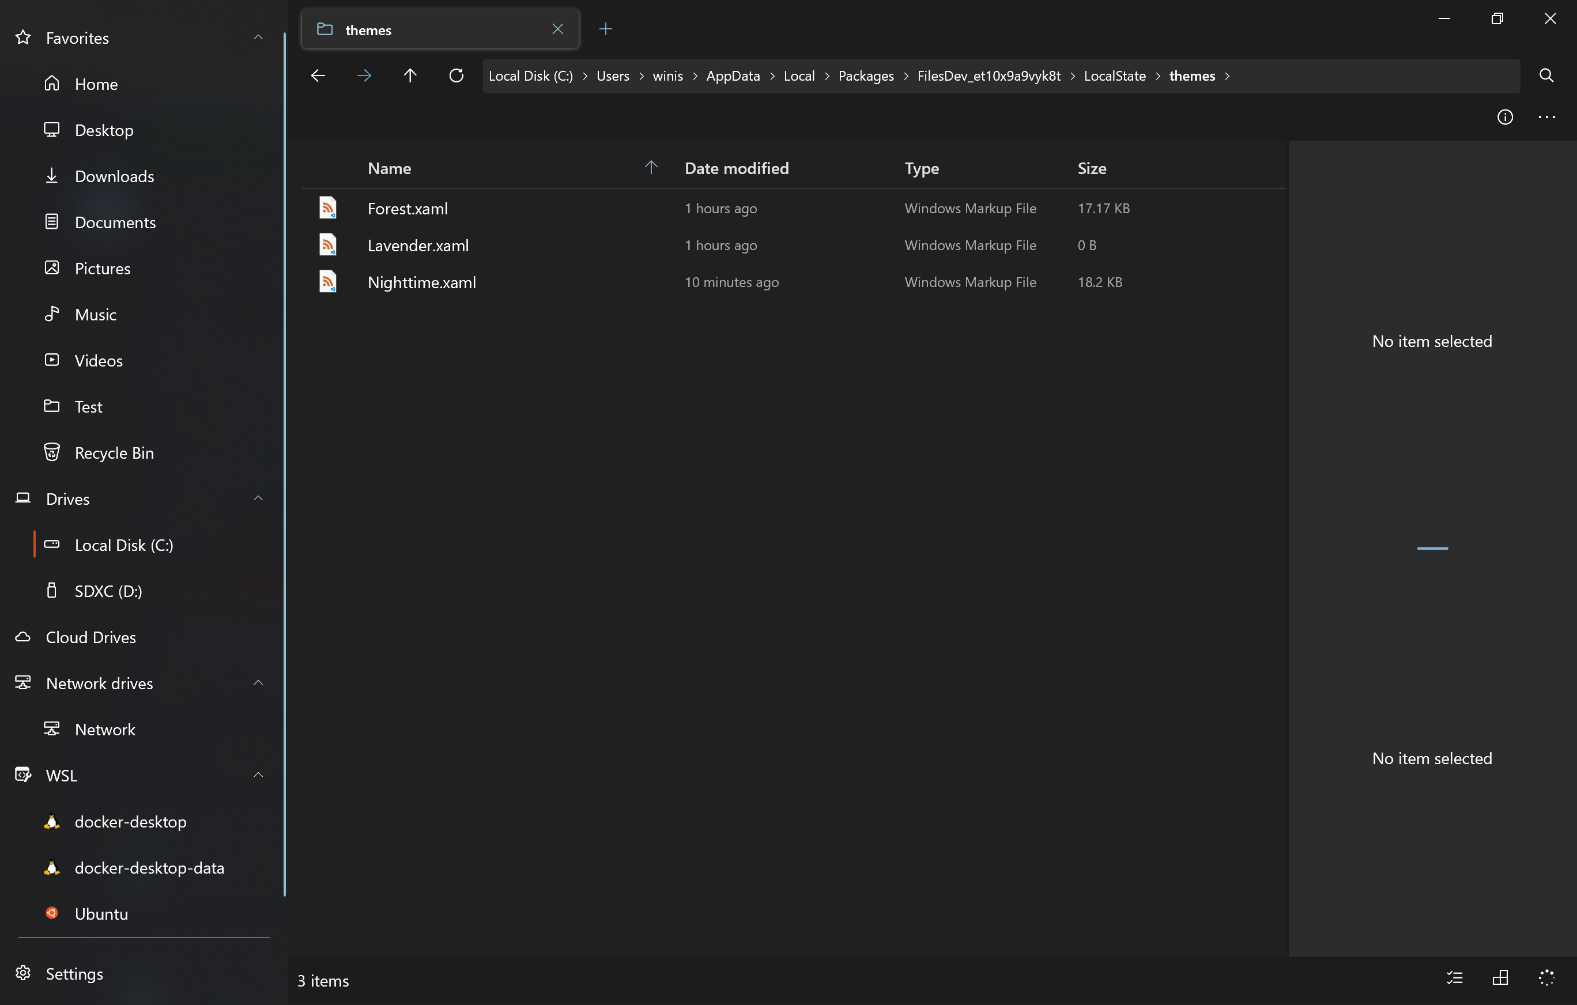The height and width of the screenshot is (1005, 1577).
Task: Collapse the WSL section chevron
Action: click(258, 775)
